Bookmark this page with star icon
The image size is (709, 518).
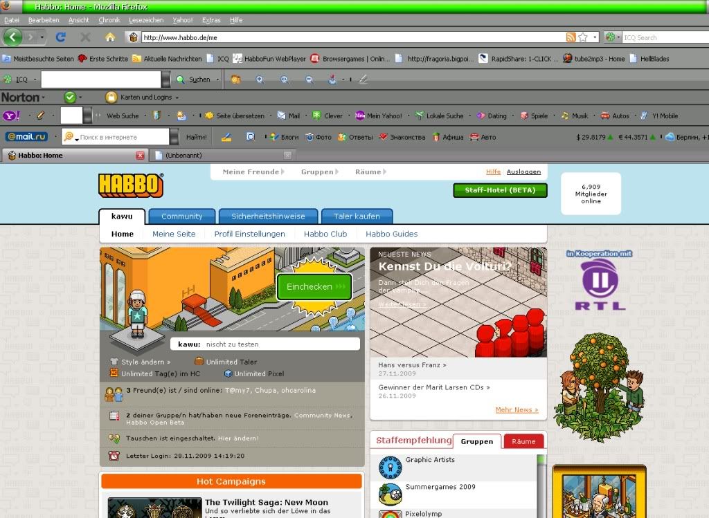(583, 37)
